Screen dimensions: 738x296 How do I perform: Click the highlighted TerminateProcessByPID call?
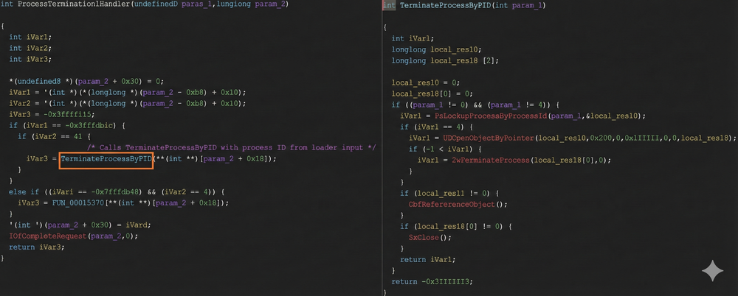click(x=106, y=158)
